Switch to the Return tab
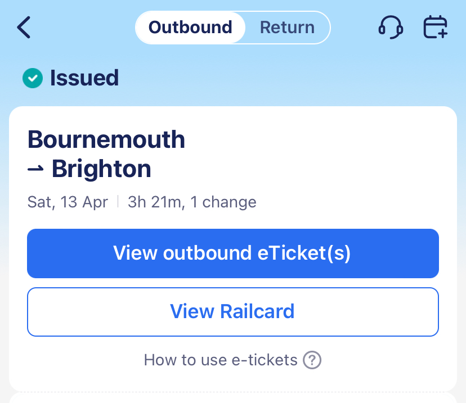Image resolution: width=466 pixels, height=403 pixels. (x=287, y=27)
